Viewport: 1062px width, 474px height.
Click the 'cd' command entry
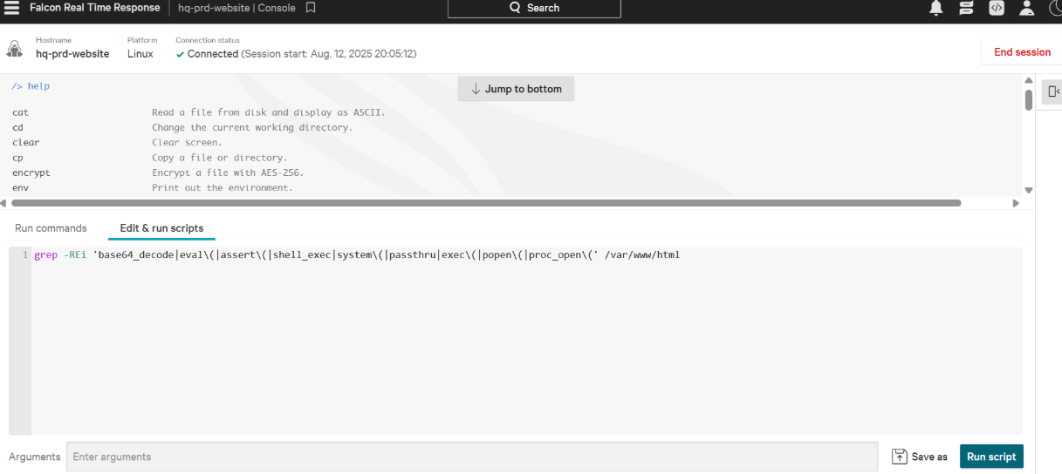(18, 127)
